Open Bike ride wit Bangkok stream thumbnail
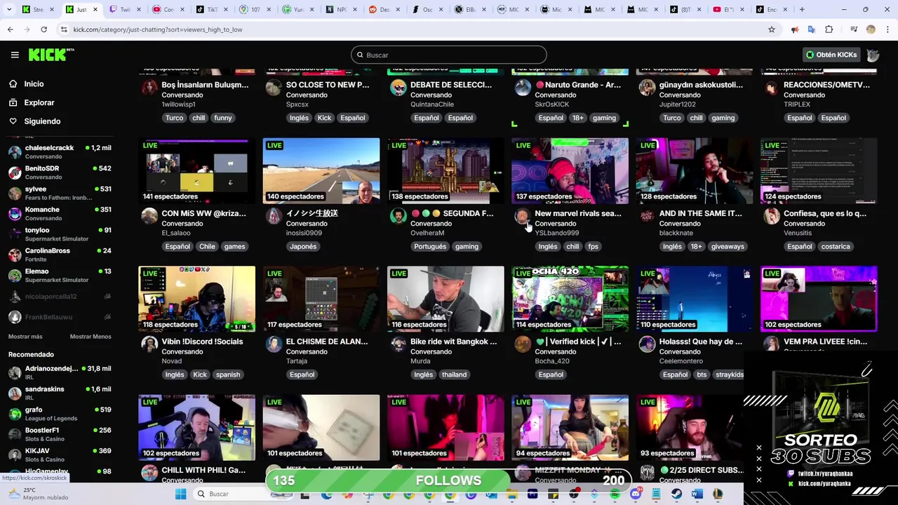Viewport: 898px width, 505px height. [x=445, y=299]
